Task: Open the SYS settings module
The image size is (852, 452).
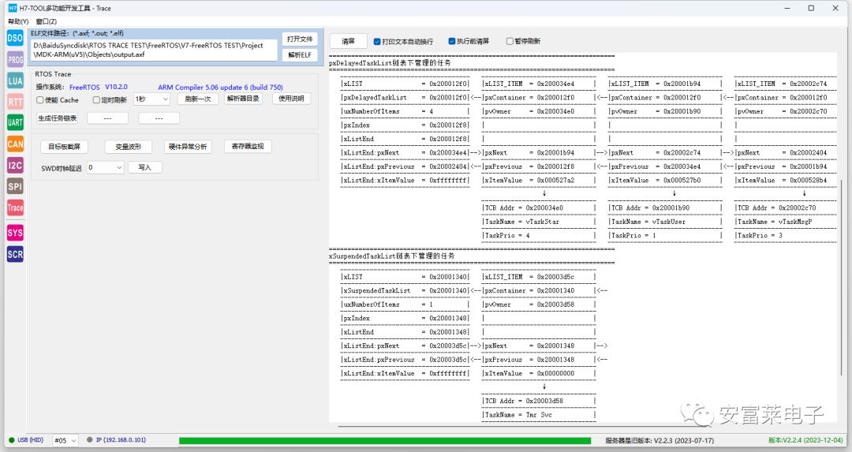Action: (15, 233)
